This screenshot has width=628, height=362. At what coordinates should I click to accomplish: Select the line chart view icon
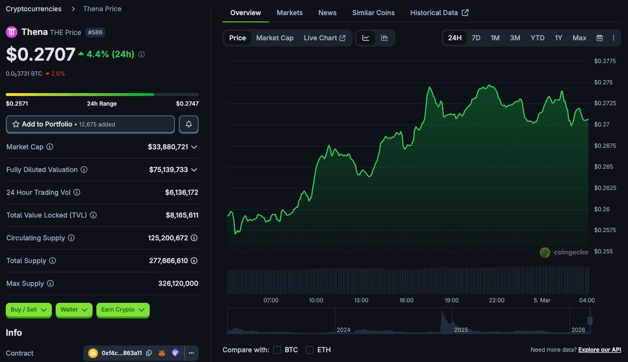coord(366,38)
